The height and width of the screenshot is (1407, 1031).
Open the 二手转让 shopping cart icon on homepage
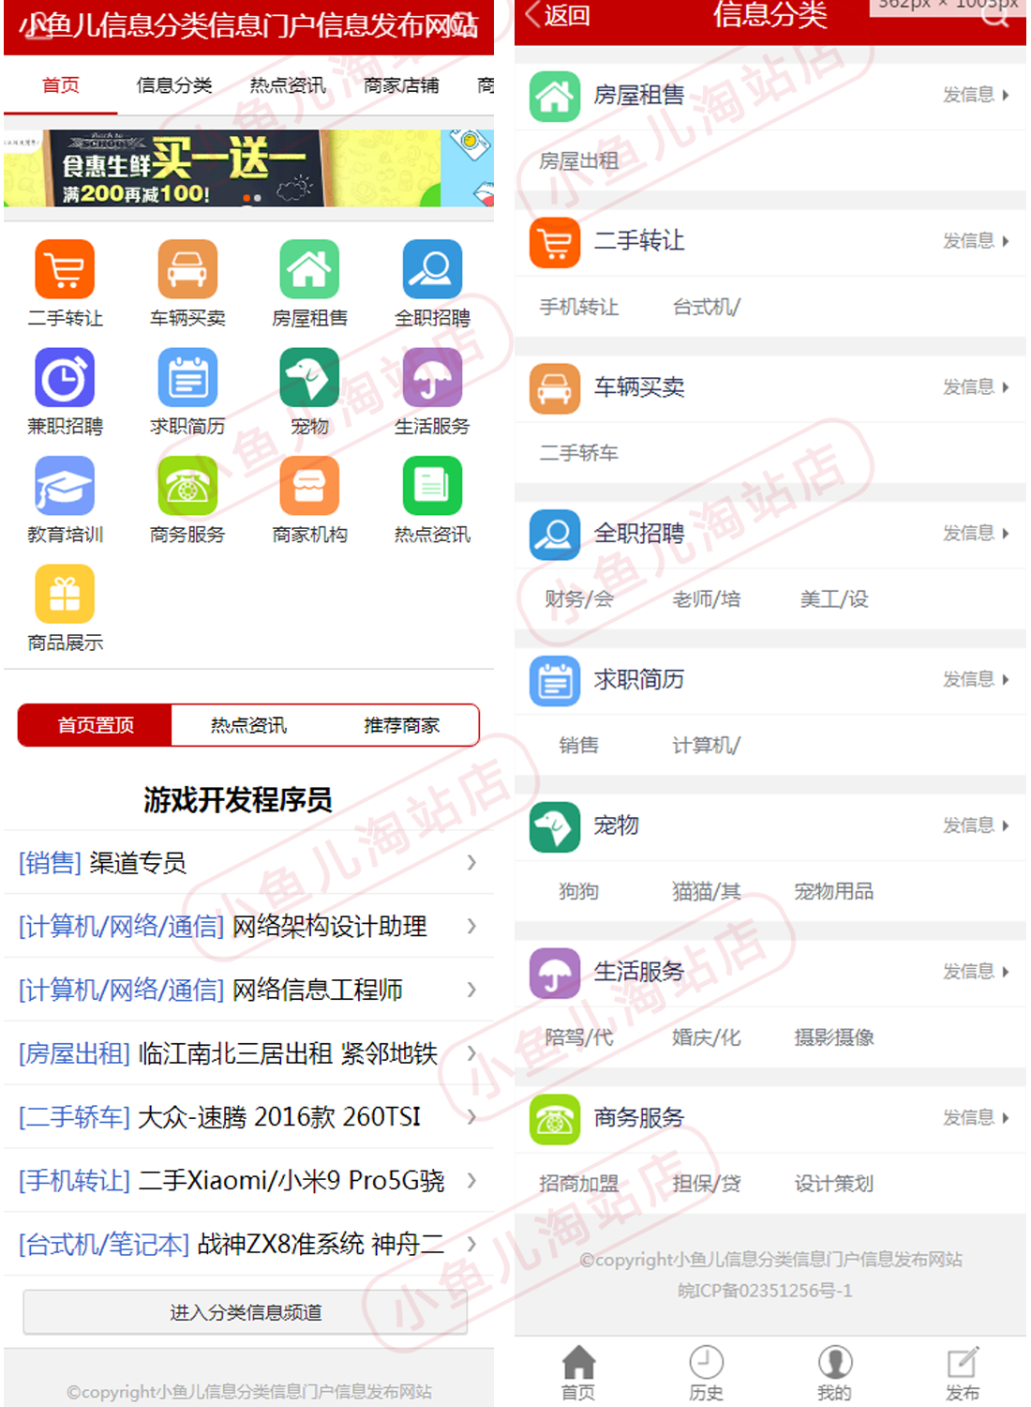tap(65, 269)
